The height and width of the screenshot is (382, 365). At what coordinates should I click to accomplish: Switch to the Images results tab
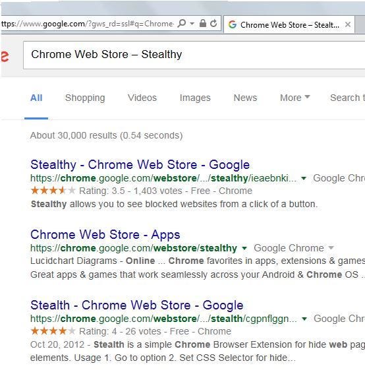pos(195,98)
